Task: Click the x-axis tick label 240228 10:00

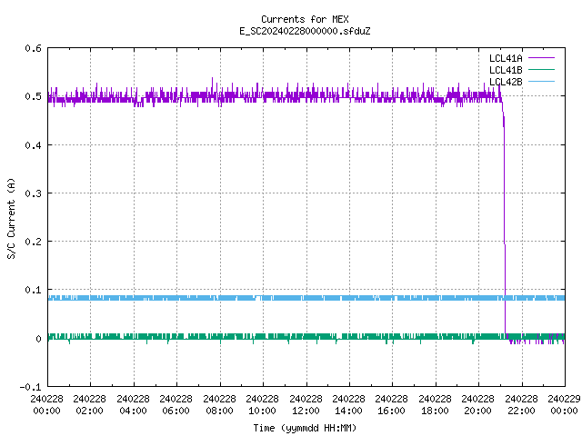Action: [263, 405]
